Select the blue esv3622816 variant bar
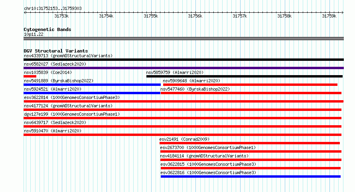 pos(250,176)
